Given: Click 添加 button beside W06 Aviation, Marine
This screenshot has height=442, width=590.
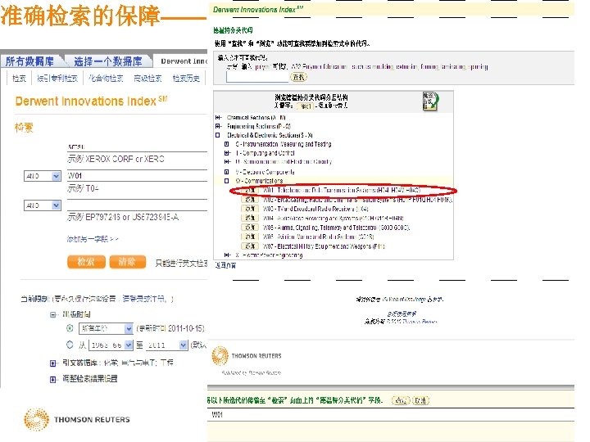Looking at the screenshot, I should 250,237.
